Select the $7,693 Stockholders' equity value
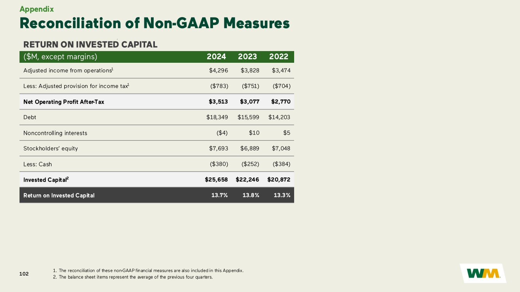The width and height of the screenshot is (520, 292). point(218,149)
